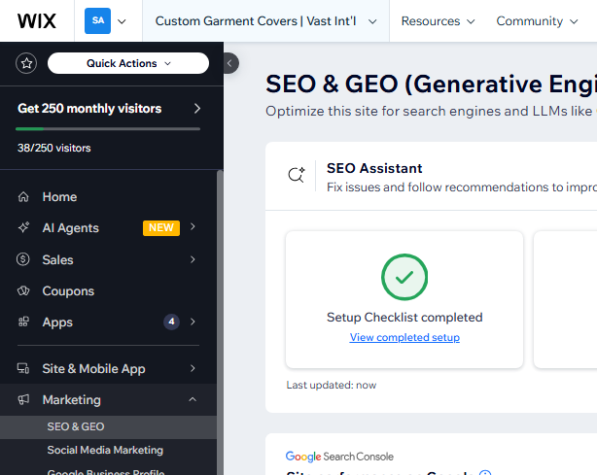Click the Marketing sidebar item
597x475 pixels.
click(x=108, y=399)
